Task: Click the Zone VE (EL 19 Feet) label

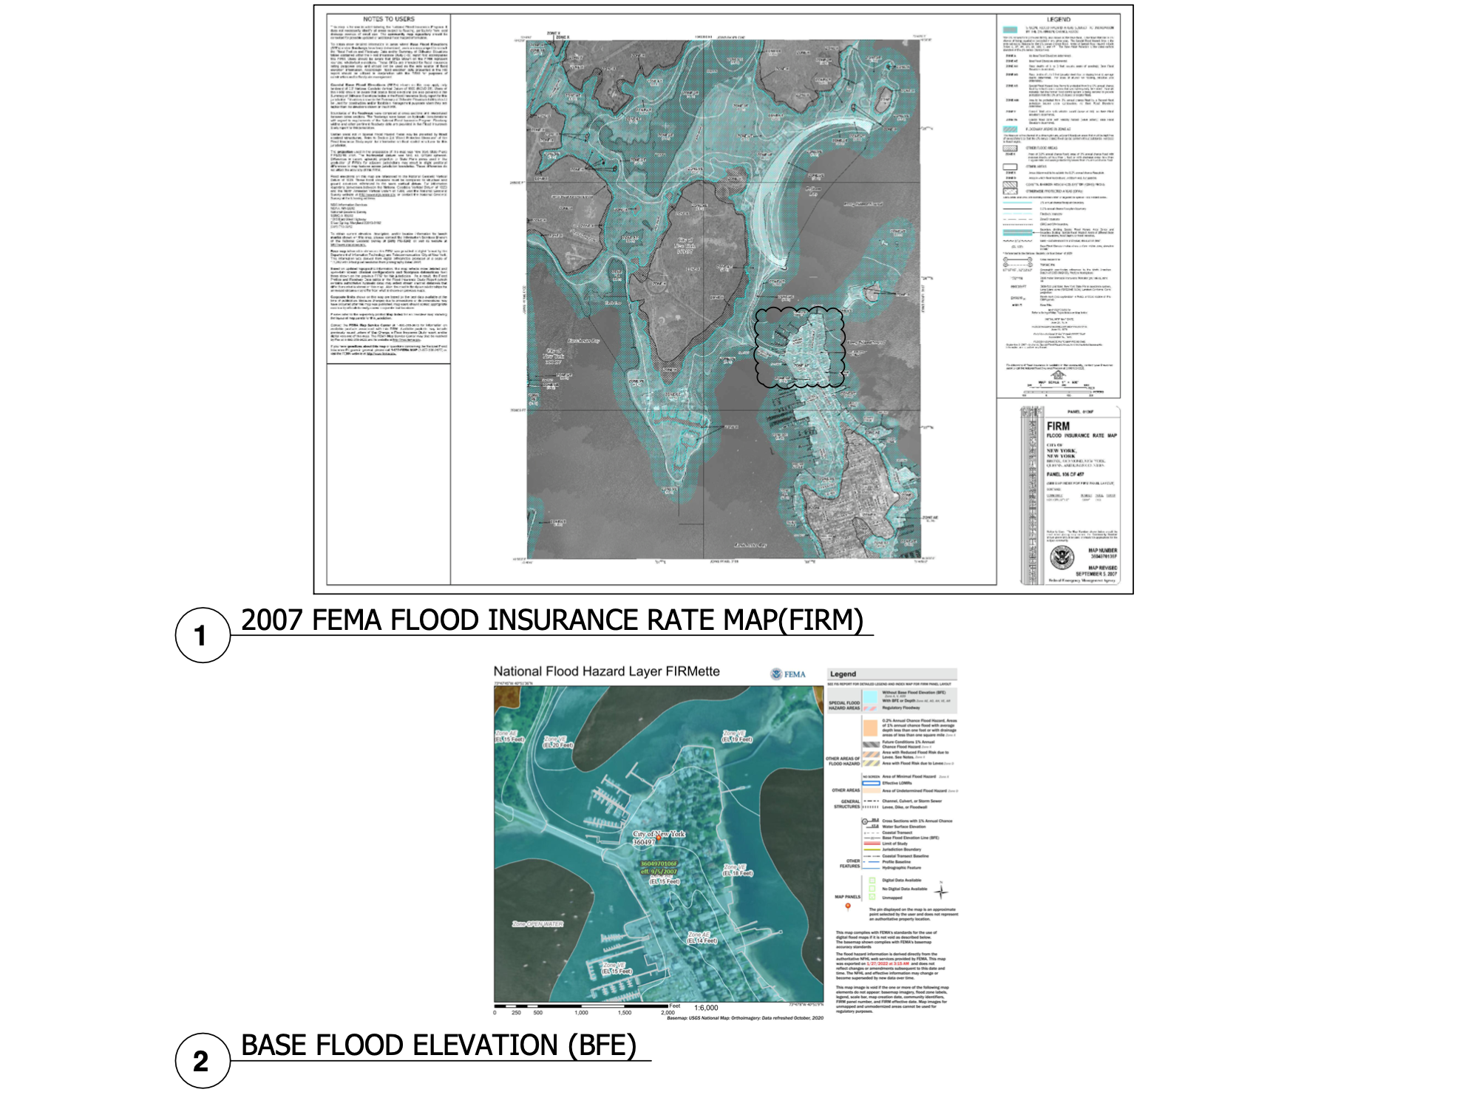Action: 737,736
